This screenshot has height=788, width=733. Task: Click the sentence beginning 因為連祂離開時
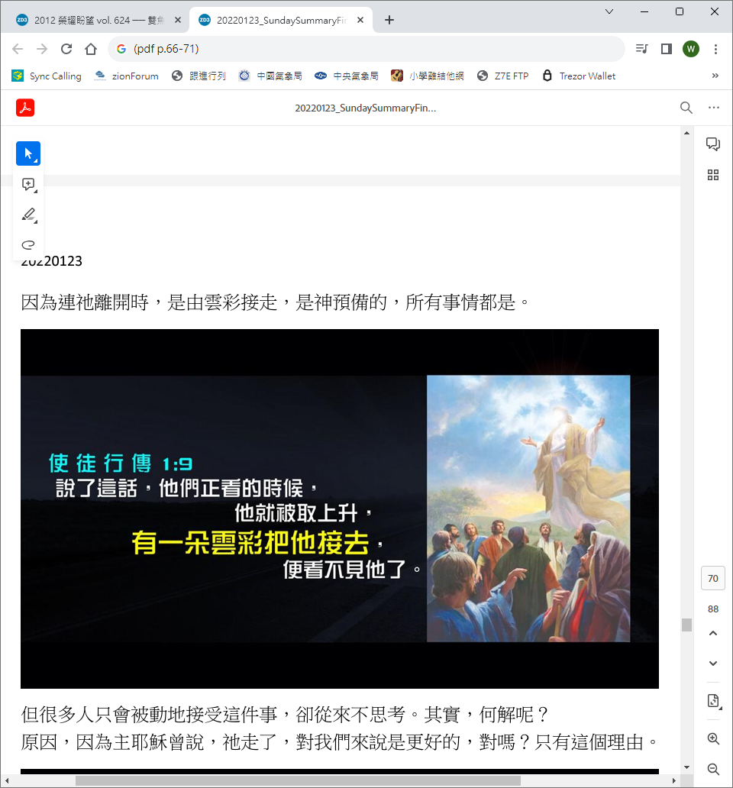pos(276,302)
